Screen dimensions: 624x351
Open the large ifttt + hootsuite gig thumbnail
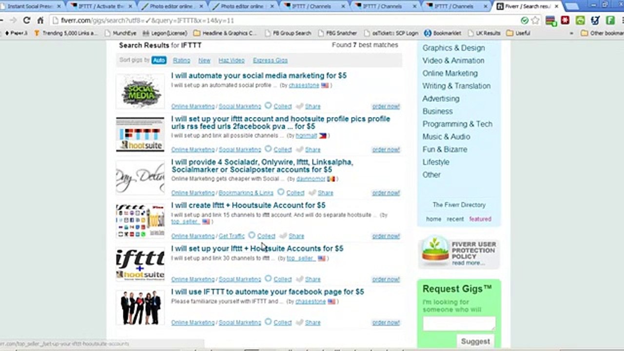coord(140,264)
